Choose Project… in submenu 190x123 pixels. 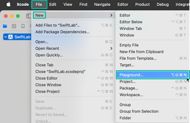coord(153,82)
